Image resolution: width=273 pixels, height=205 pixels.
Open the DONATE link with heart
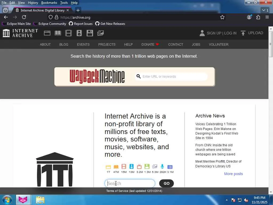click(150, 45)
